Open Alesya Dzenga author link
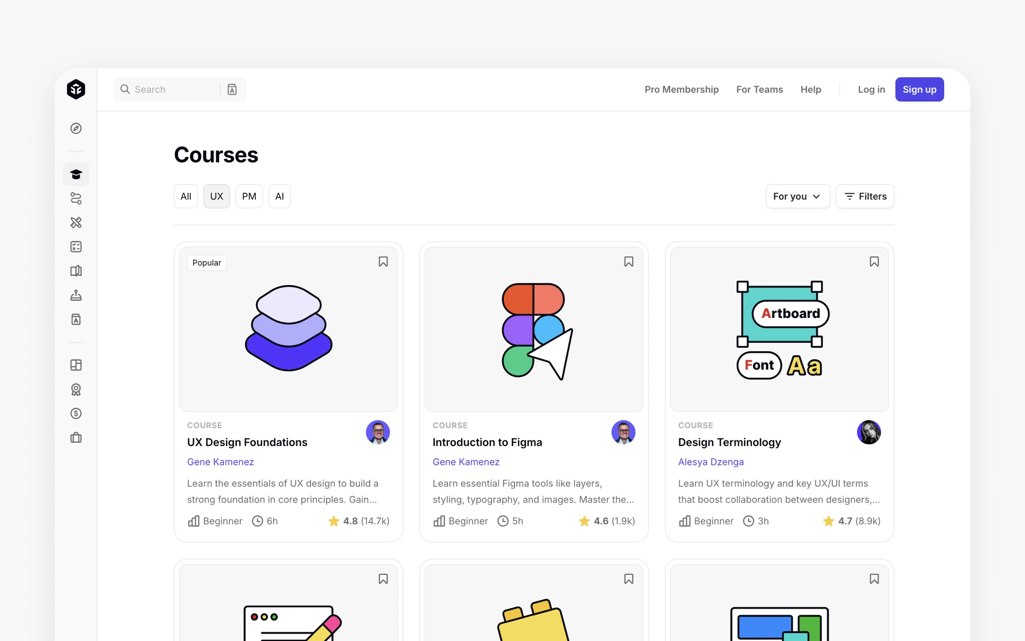1025x641 pixels. (711, 462)
